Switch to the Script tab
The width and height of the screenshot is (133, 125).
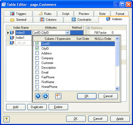point(65,14)
